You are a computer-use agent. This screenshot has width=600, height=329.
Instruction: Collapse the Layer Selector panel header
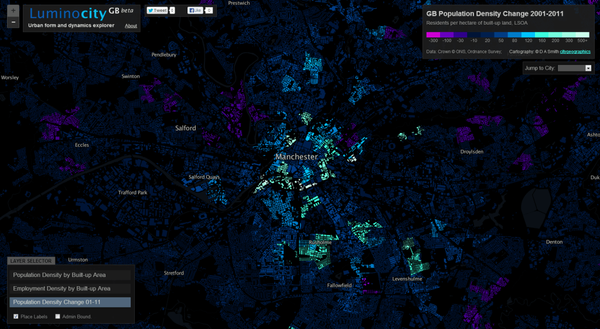click(x=31, y=261)
